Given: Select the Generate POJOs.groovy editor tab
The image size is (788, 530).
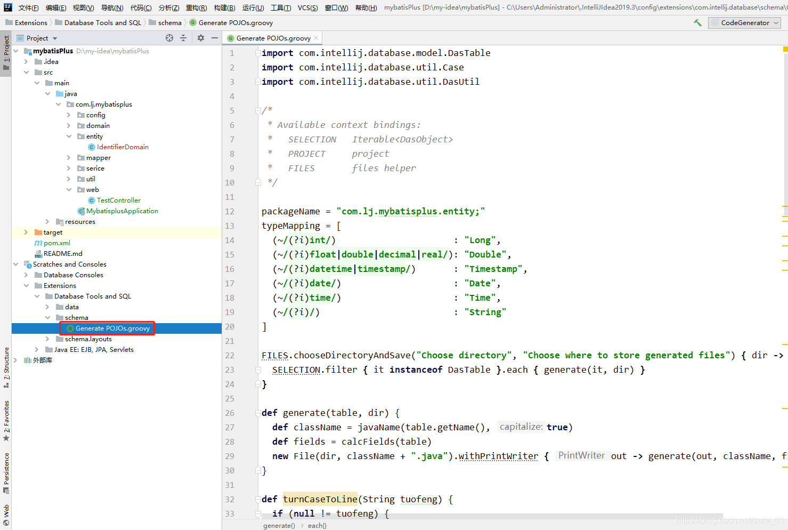Looking at the screenshot, I should (273, 38).
